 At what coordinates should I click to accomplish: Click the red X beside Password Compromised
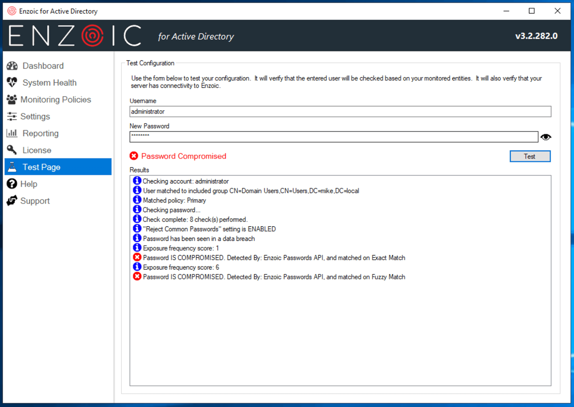click(x=134, y=156)
